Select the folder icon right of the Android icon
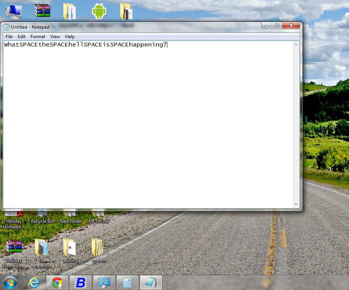The image size is (349, 290). point(126,12)
